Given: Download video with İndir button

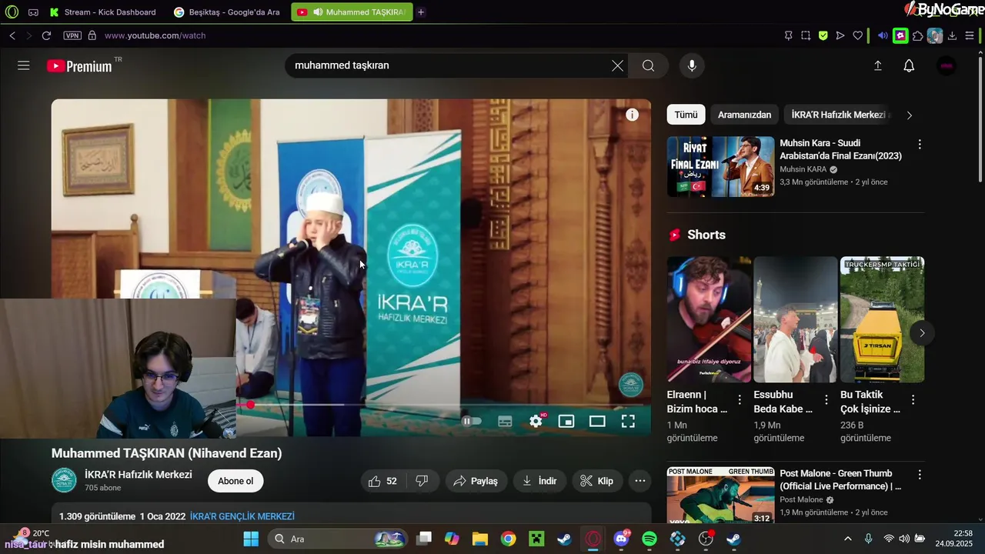Looking at the screenshot, I should click(x=539, y=481).
